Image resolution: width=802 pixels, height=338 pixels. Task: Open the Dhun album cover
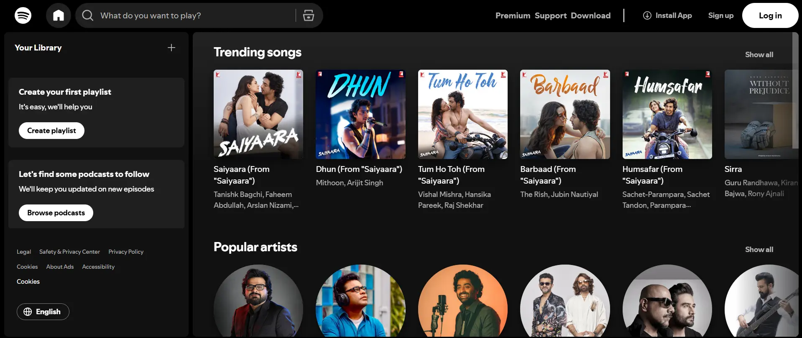click(360, 114)
